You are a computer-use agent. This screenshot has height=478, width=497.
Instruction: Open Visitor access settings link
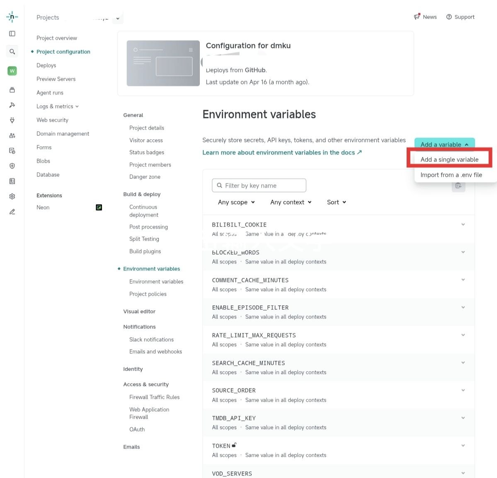coord(146,140)
